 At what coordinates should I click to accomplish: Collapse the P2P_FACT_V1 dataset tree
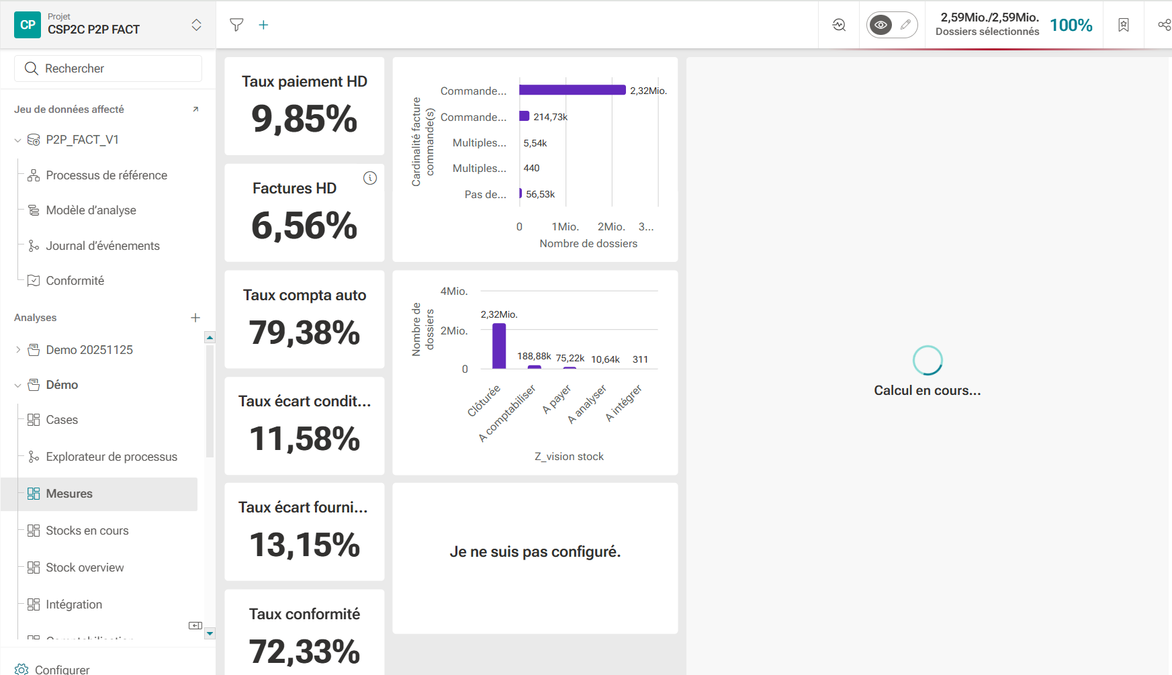[18, 140]
